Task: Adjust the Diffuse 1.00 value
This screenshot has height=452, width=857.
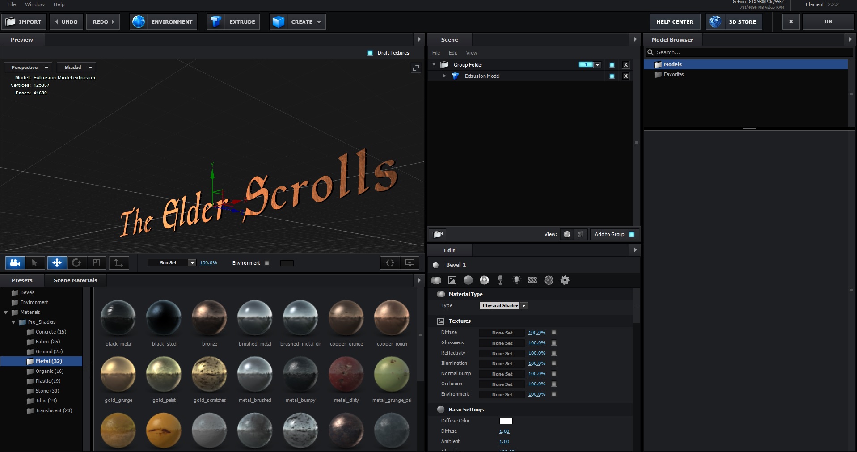Action: [504, 431]
